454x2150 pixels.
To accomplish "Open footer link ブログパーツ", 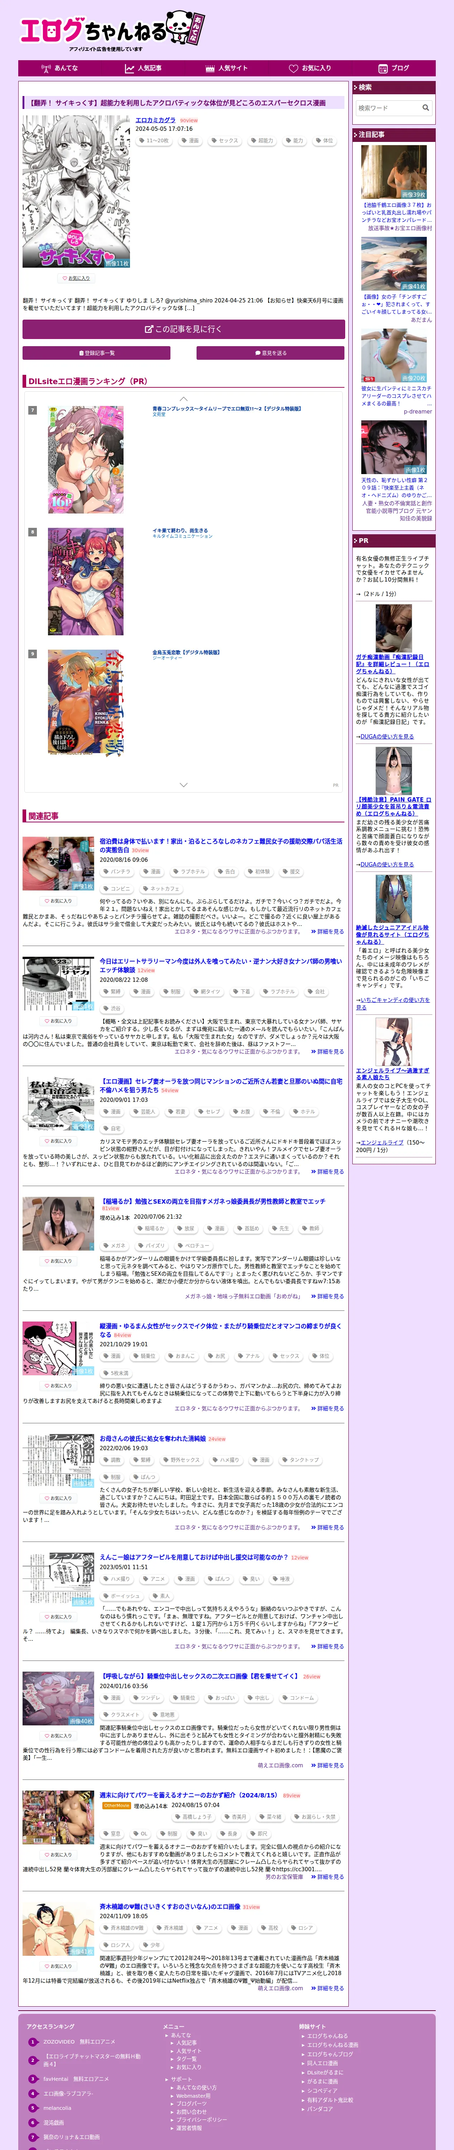I will point(191,2103).
